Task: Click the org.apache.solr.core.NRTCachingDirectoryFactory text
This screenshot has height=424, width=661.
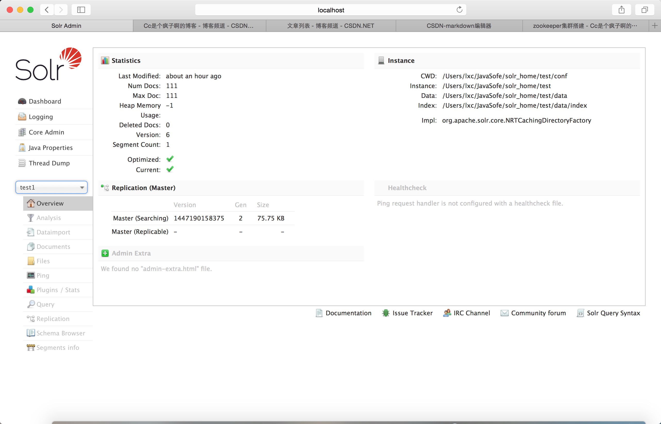Action: pyautogui.click(x=516, y=121)
